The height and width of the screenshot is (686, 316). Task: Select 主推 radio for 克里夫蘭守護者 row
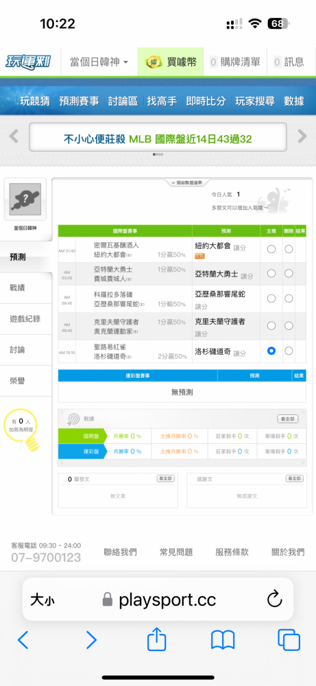(271, 325)
